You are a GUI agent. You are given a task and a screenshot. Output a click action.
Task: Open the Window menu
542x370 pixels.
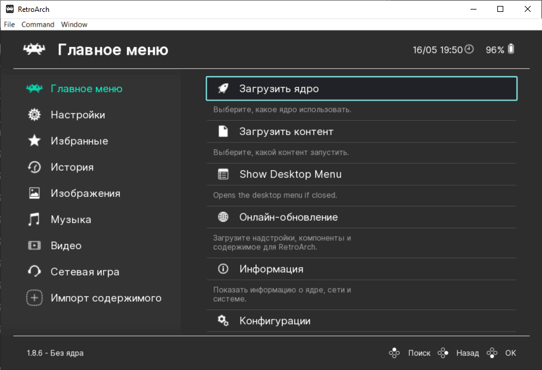[x=74, y=24]
